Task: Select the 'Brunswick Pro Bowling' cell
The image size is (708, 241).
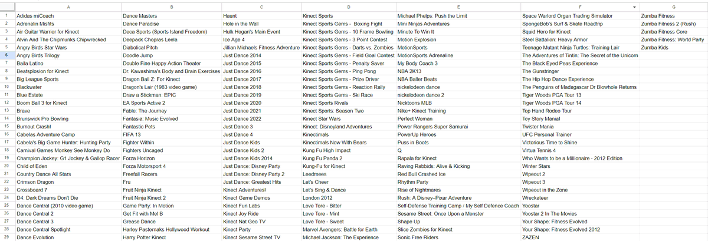Action: 68,118
